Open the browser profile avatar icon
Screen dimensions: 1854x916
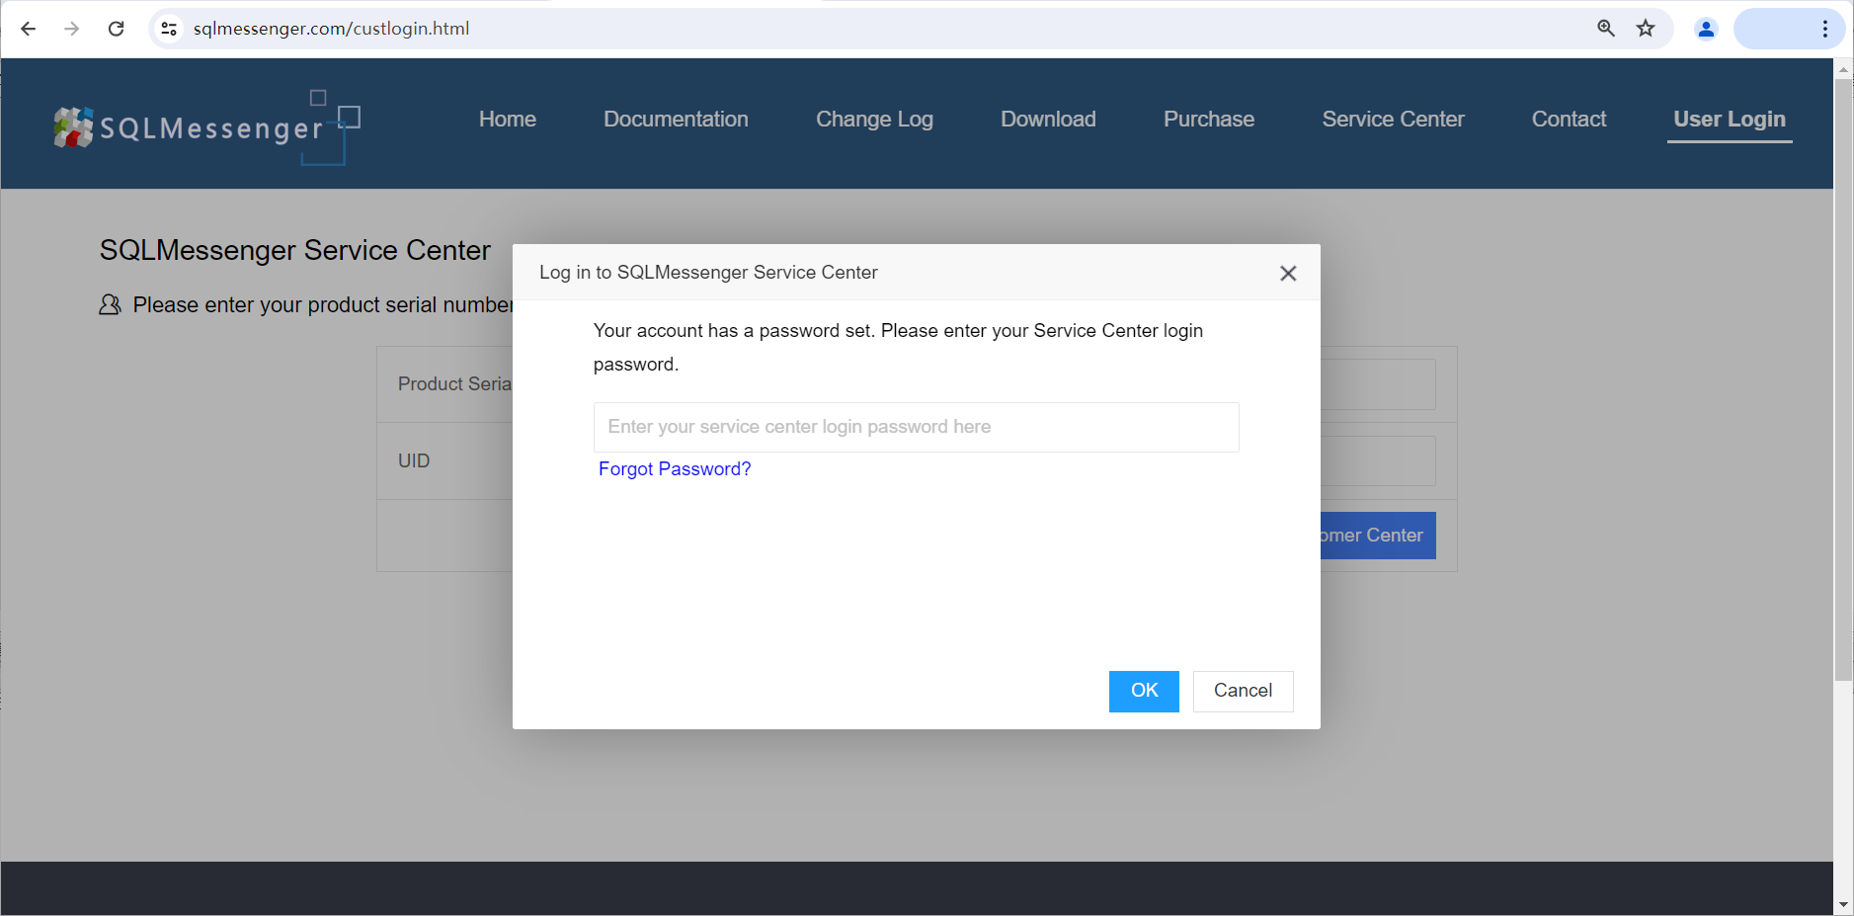pyautogui.click(x=1706, y=29)
